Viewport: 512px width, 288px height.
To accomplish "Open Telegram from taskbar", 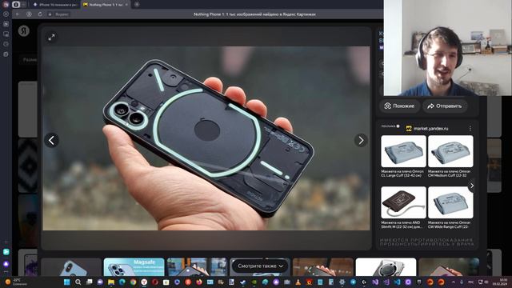I will [x=353, y=282].
